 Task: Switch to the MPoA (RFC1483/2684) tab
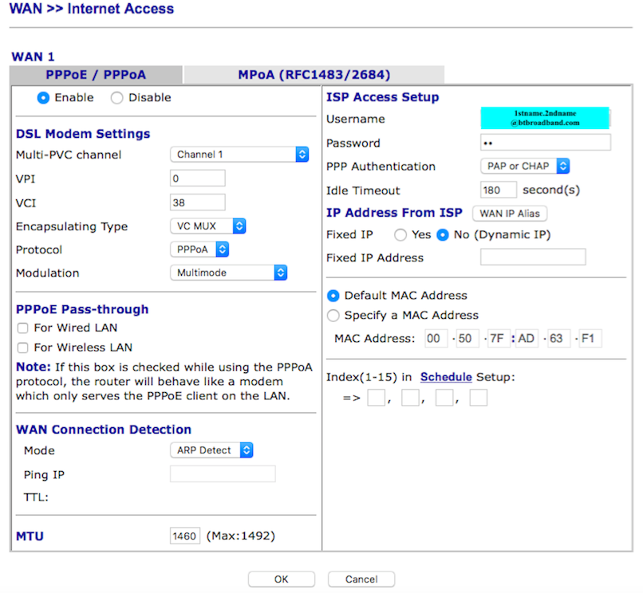[314, 75]
